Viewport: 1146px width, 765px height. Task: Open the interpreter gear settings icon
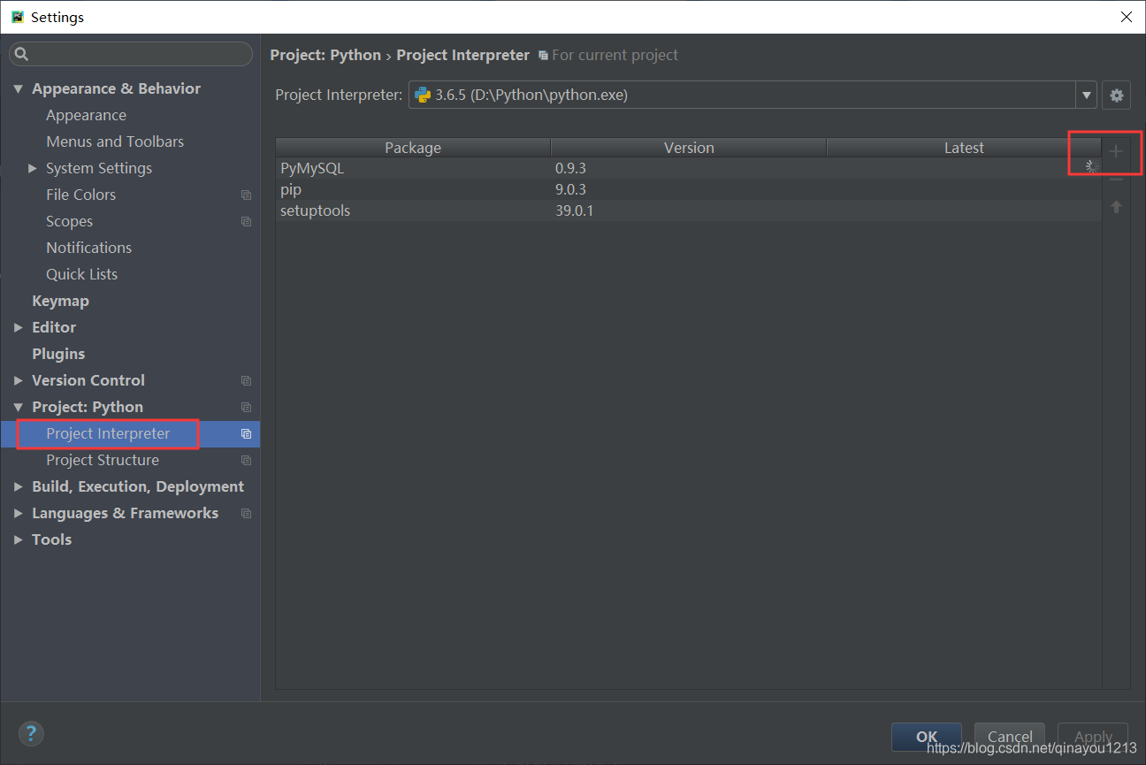point(1117,96)
